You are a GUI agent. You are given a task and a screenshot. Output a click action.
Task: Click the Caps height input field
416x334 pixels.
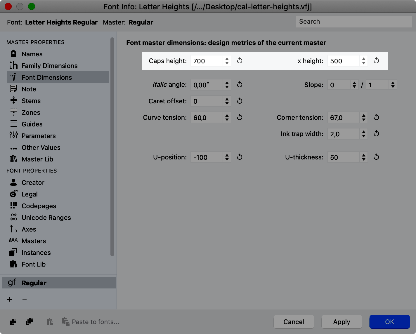(x=207, y=61)
